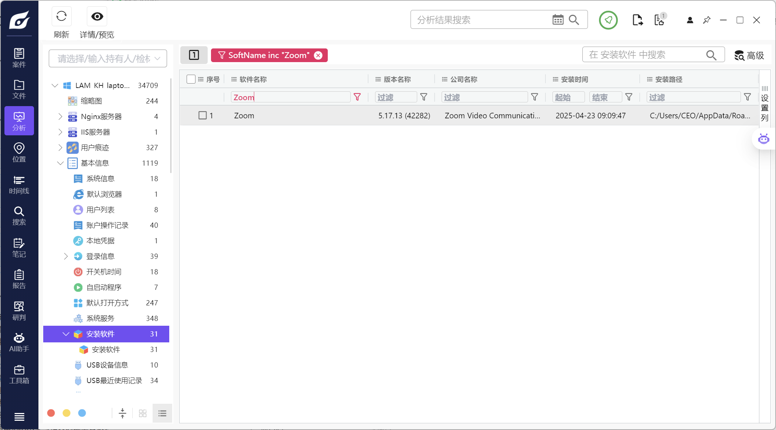Click the 高级 advanced search button

click(x=749, y=55)
